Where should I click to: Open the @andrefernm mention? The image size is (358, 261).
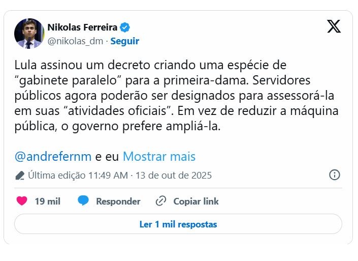53,156
